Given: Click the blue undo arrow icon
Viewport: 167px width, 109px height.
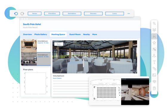Looking at the screenshot, I should coord(16,13).
